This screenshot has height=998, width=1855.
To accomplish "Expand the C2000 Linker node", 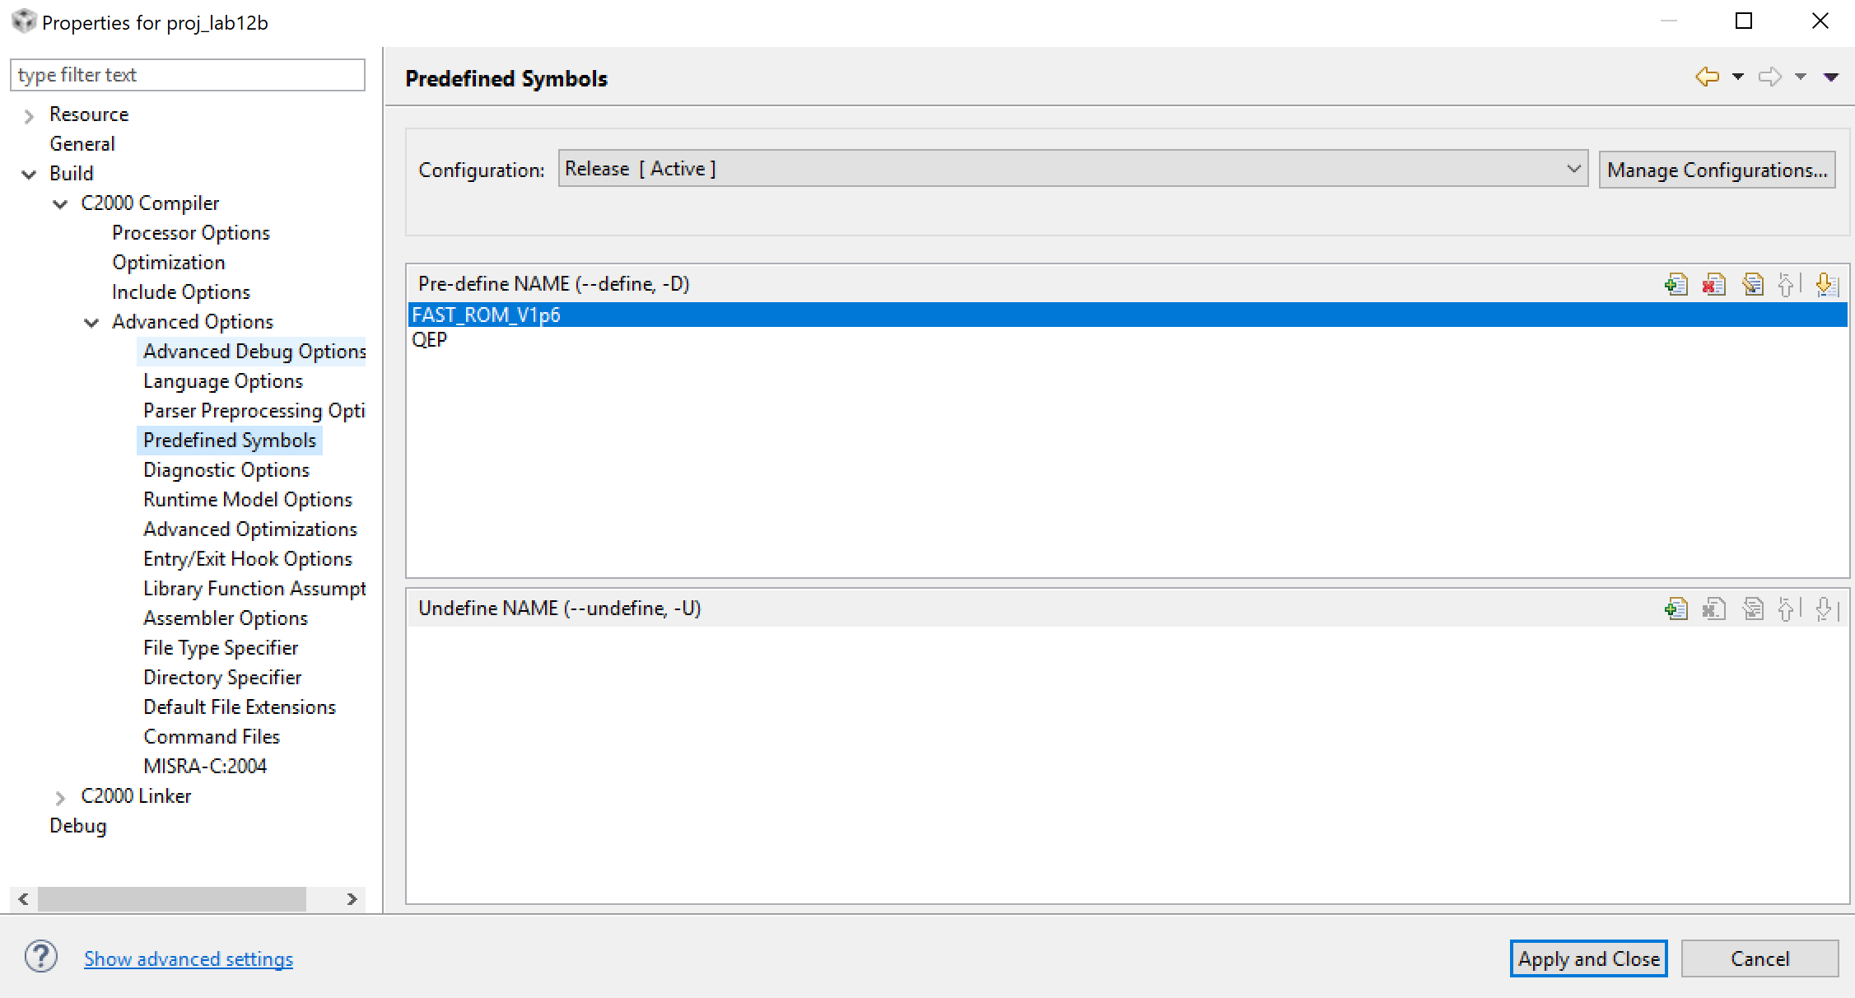I will point(60,797).
